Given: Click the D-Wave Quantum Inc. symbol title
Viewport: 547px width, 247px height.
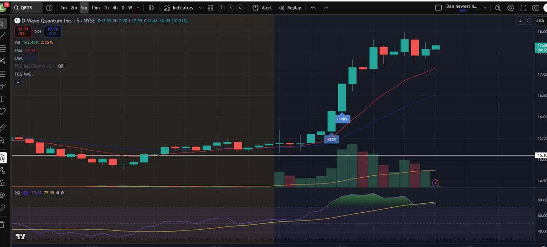Looking at the screenshot, I should click(48, 21).
